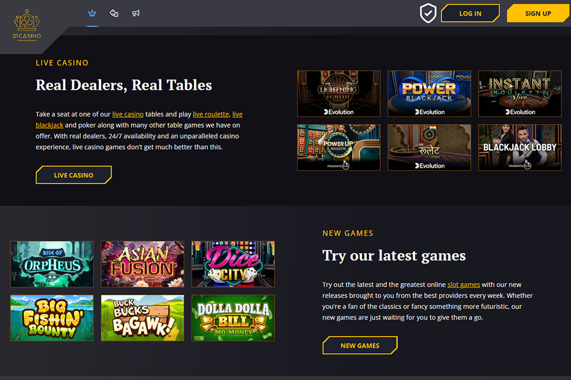Open Dolla Dolla Bill Mo Money slot
This screenshot has width=571, height=380.
coord(233,318)
